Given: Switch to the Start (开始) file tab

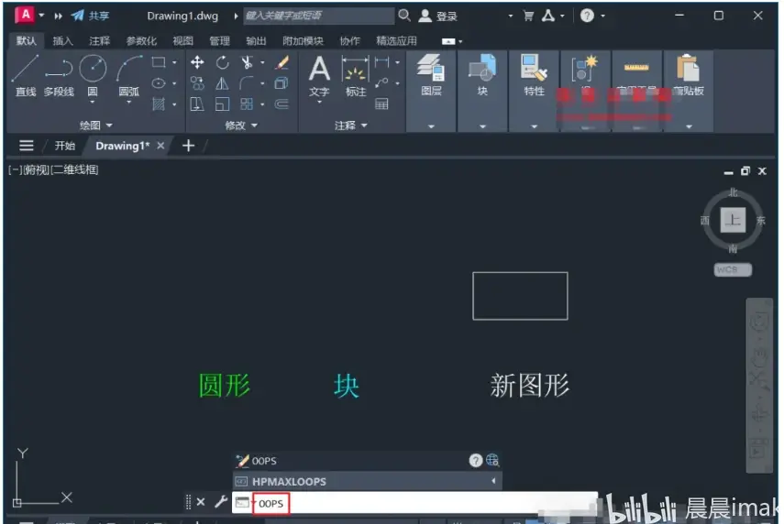Looking at the screenshot, I should click(64, 146).
